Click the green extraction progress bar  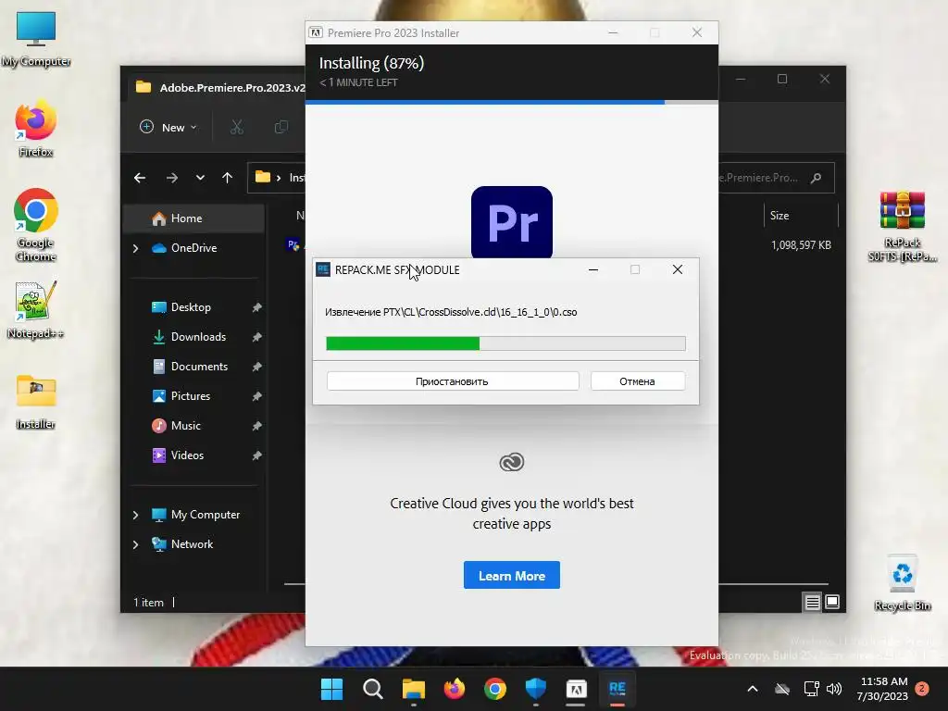[x=505, y=343]
